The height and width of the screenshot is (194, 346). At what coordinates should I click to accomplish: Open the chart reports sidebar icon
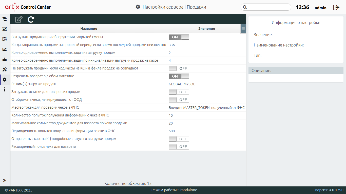point(5,49)
